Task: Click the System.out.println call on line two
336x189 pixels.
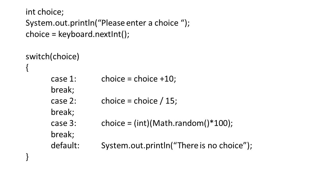Action: (61, 23)
